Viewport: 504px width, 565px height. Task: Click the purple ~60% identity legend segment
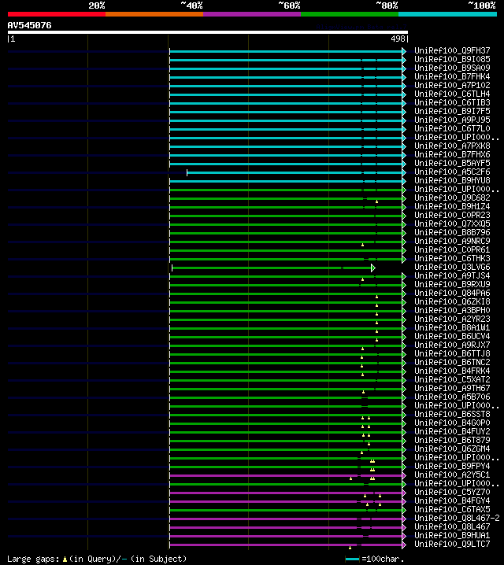[x=252, y=14]
